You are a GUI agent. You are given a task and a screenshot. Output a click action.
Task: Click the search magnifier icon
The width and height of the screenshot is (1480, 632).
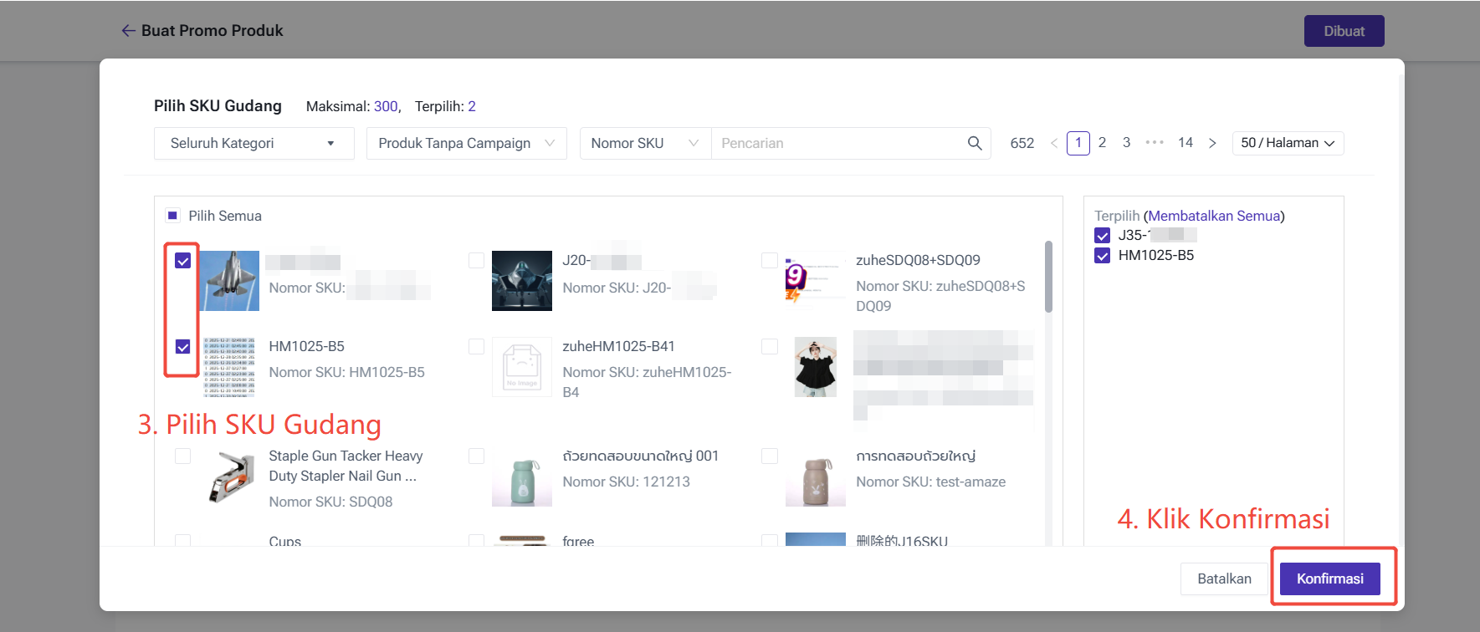[x=974, y=143]
